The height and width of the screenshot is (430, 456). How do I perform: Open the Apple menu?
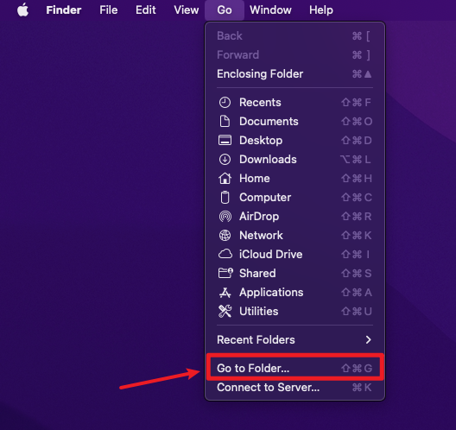(23, 9)
